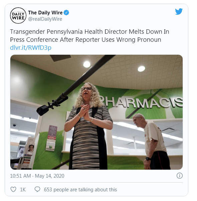This screenshot has width=197, height=201.
Task: Click the word 'Transgender' in tweet text
Action: [27, 32]
